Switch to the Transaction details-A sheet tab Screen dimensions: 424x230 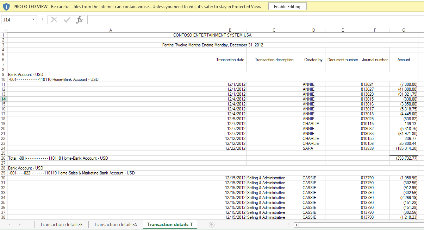116,225
